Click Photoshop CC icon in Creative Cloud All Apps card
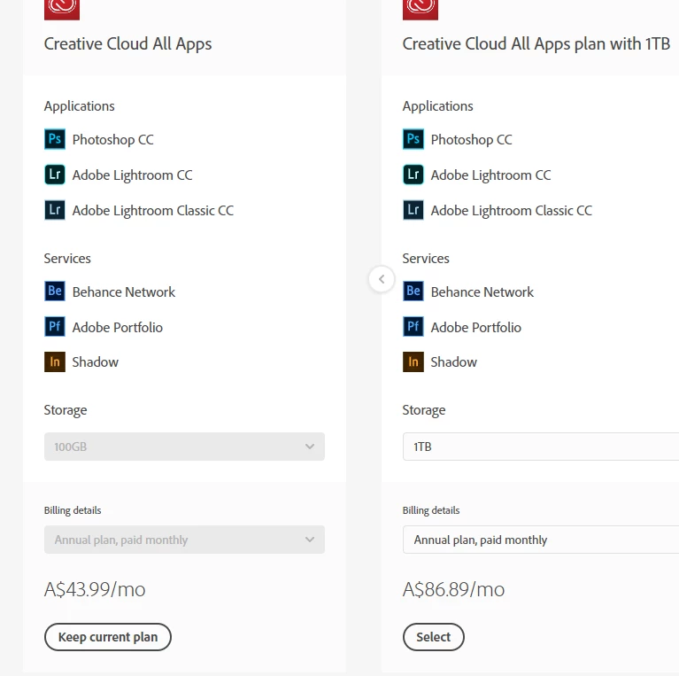Image resolution: width=679 pixels, height=676 pixels. click(55, 139)
